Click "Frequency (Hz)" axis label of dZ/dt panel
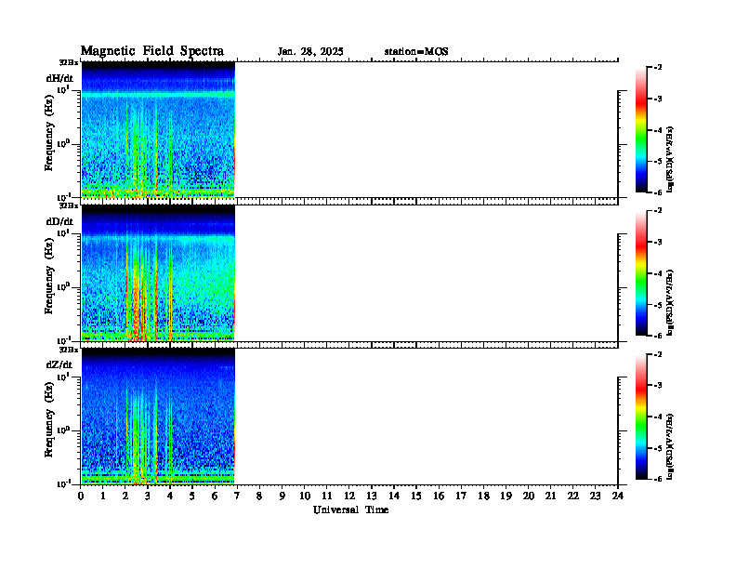Screen dimensions: 736x569 (49, 419)
